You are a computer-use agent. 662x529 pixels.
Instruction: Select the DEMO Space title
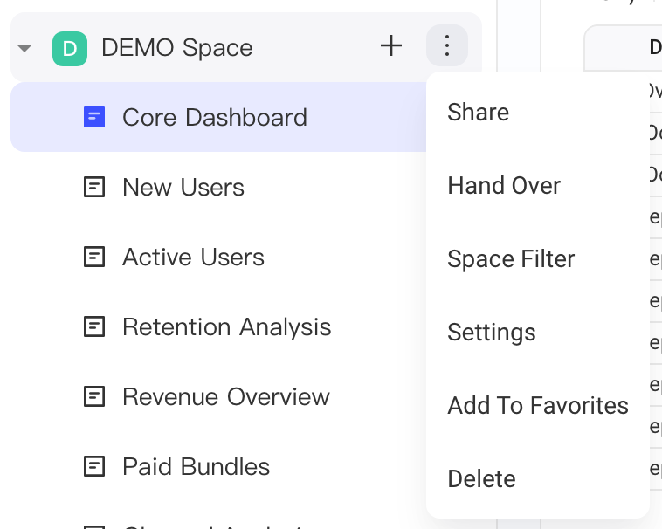pos(177,48)
